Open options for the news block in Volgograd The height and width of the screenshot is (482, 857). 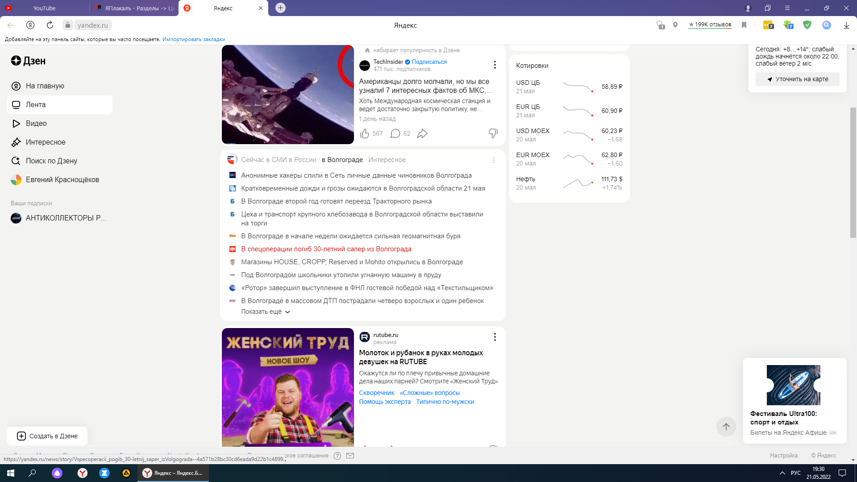[x=494, y=160]
